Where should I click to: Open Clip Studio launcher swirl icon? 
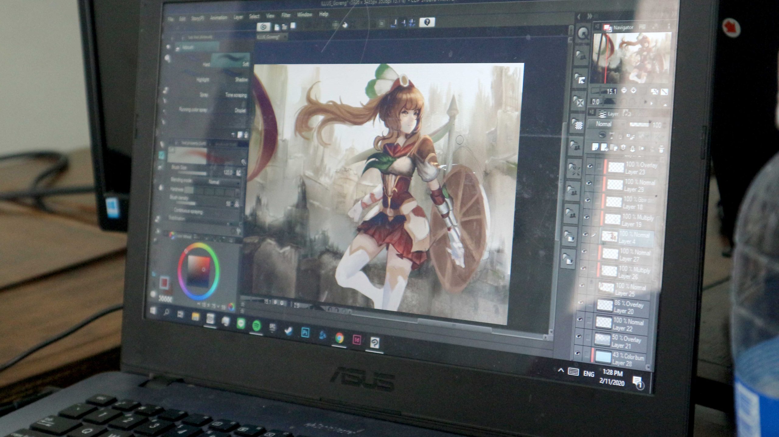263,27
